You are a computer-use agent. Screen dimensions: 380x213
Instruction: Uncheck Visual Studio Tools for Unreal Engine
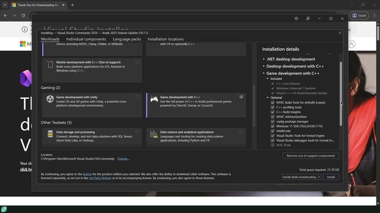coord(273,135)
